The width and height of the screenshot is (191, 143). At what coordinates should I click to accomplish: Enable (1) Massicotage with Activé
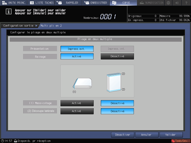click(x=77, y=103)
